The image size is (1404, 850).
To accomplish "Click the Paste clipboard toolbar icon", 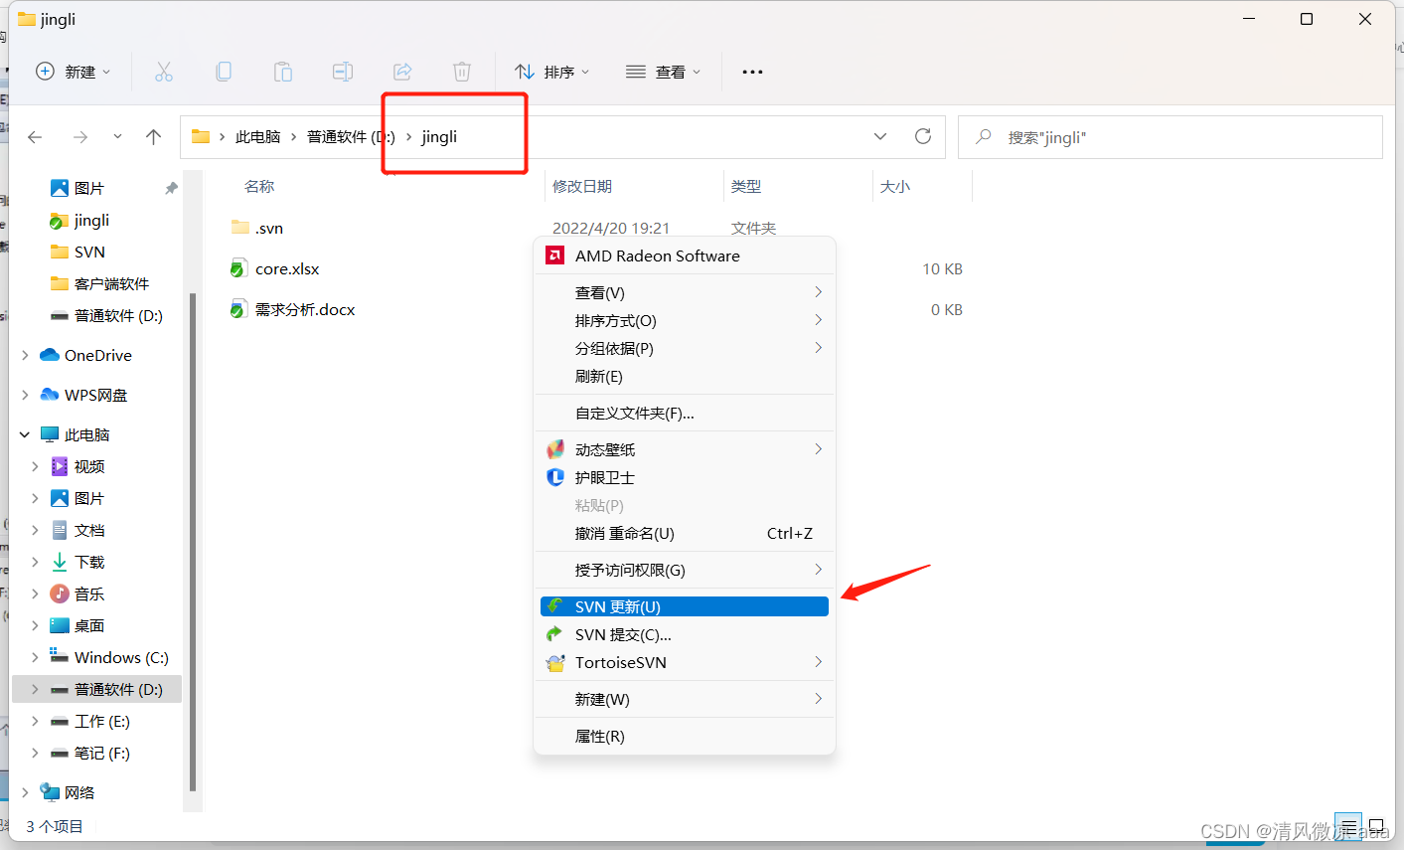I will point(283,72).
